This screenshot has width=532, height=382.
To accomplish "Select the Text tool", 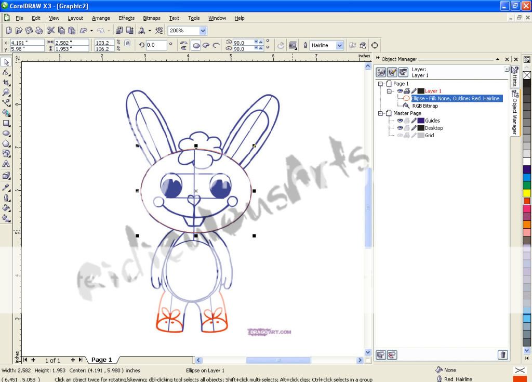I will pos(6,164).
